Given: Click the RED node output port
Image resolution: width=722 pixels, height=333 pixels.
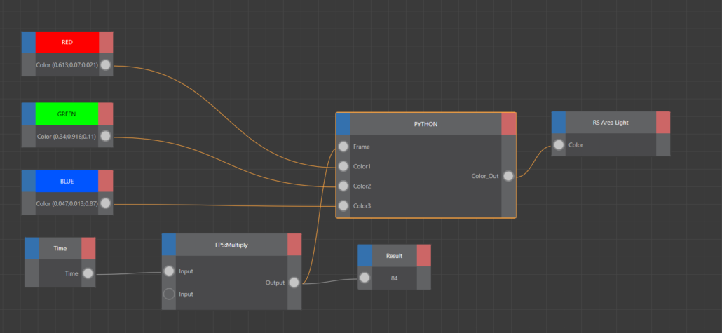Looking at the screenshot, I should click(x=105, y=65).
